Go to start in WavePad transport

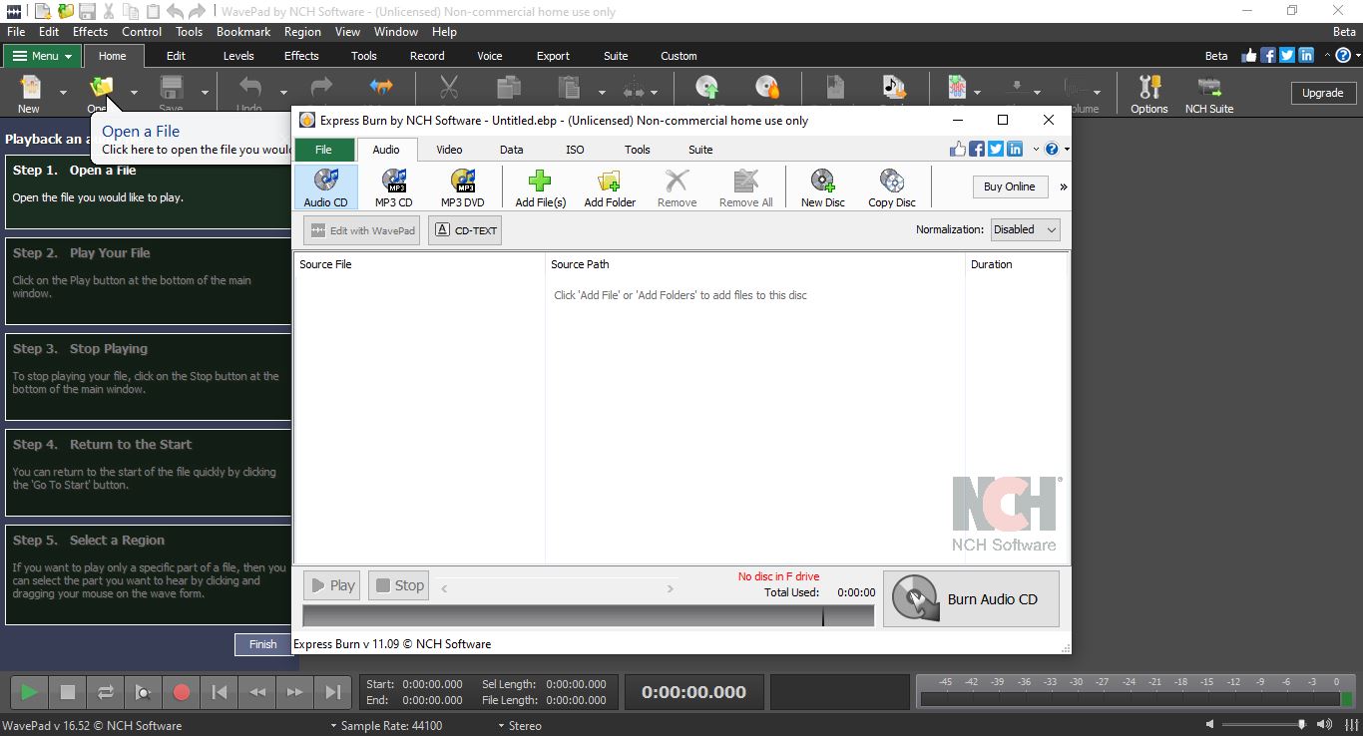(x=220, y=691)
